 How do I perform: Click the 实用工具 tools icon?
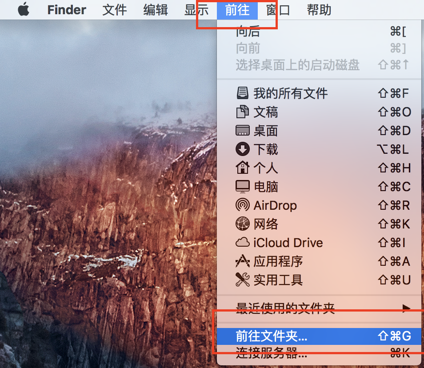click(243, 280)
